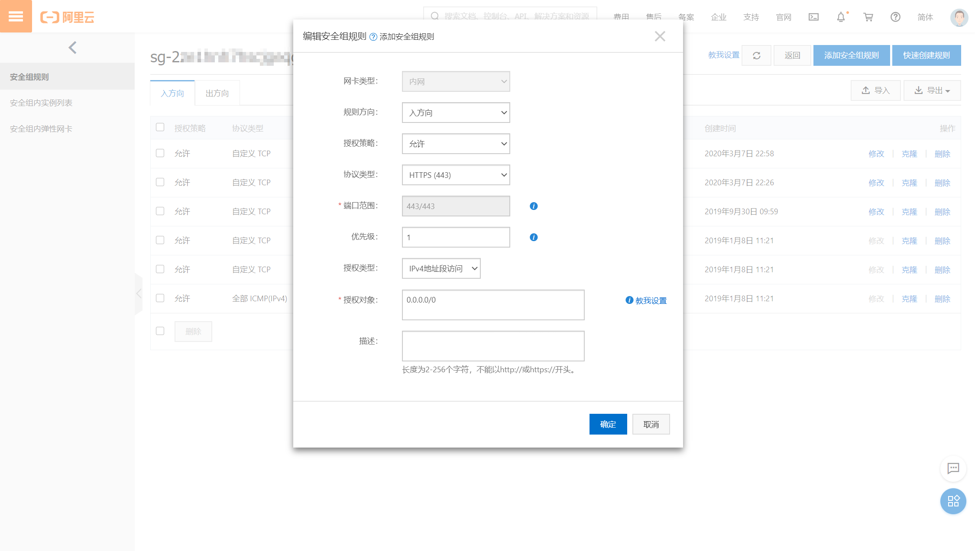This screenshot has height=551, width=975.
Task: Click the search magnifier icon
Action: 434,16
